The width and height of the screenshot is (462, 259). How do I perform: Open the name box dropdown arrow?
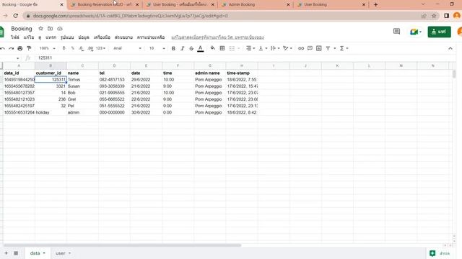[x=17, y=58]
